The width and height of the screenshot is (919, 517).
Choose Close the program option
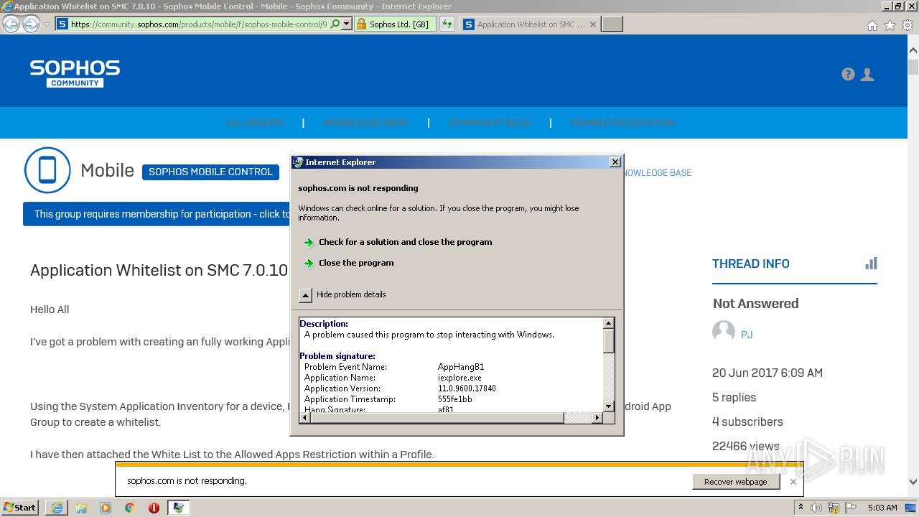(356, 263)
